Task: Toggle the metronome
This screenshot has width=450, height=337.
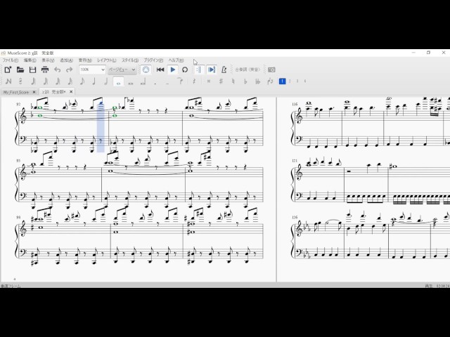Action: coord(224,70)
